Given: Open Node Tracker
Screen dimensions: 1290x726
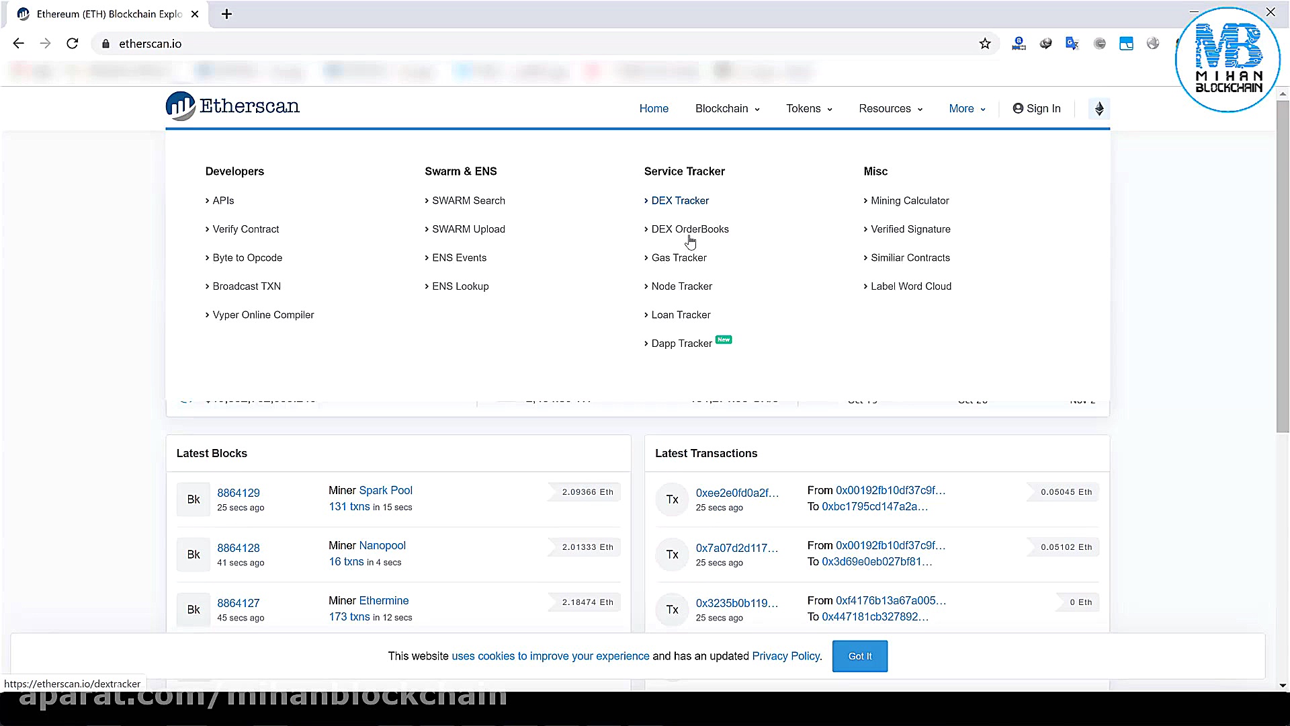Looking at the screenshot, I should [681, 286].
